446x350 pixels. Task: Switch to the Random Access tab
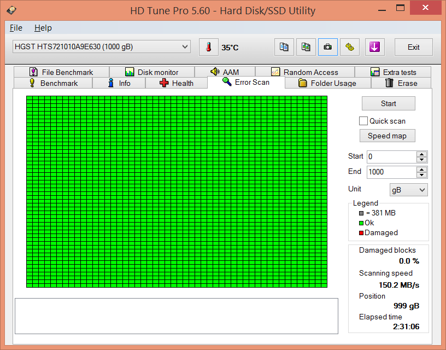pos(305,72)
